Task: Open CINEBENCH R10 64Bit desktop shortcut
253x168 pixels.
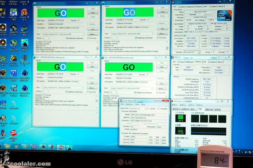Action: 25,75
